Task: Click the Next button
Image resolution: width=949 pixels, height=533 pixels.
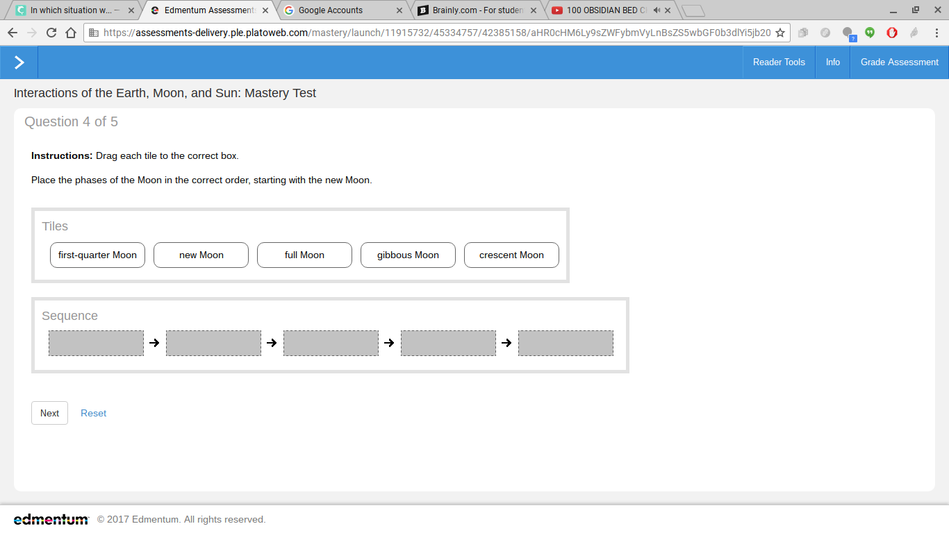Action: coord(49,413)
